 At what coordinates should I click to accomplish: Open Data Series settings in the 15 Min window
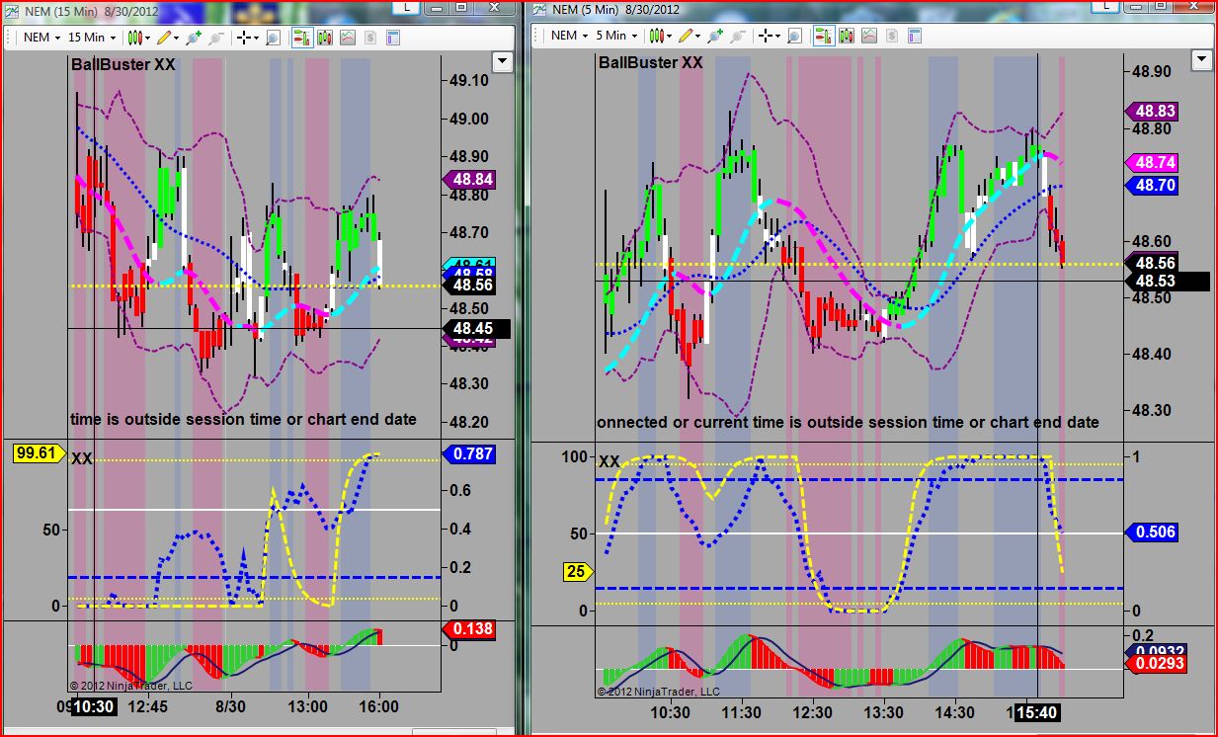click(x=325, y=37)
